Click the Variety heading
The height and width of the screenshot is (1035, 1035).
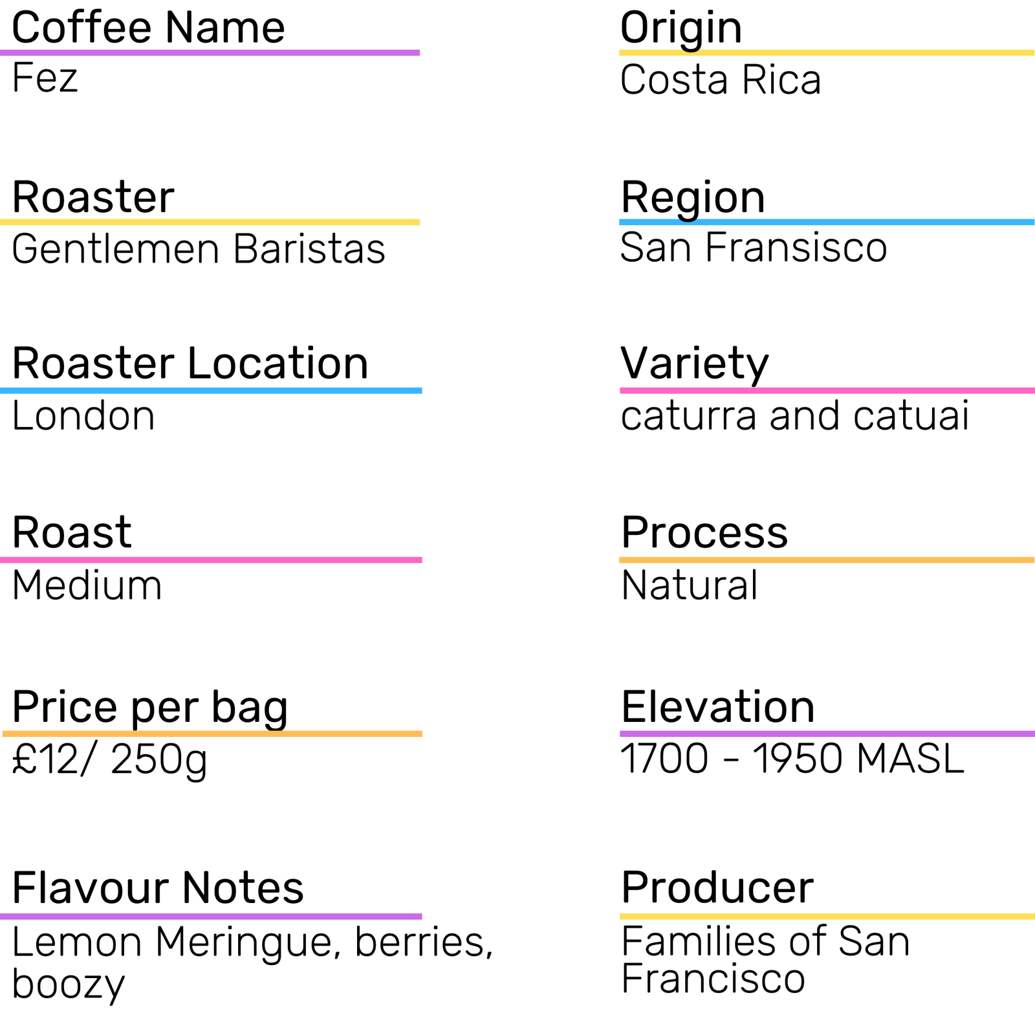coord(695,364)
